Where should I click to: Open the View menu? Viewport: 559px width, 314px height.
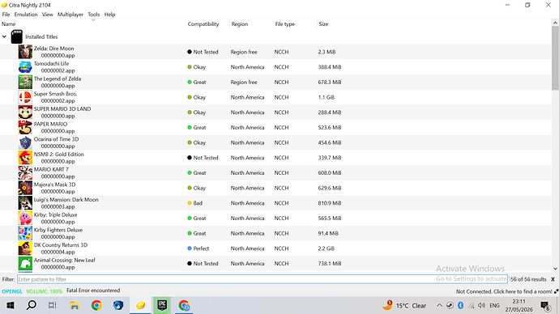pos(48,15)
